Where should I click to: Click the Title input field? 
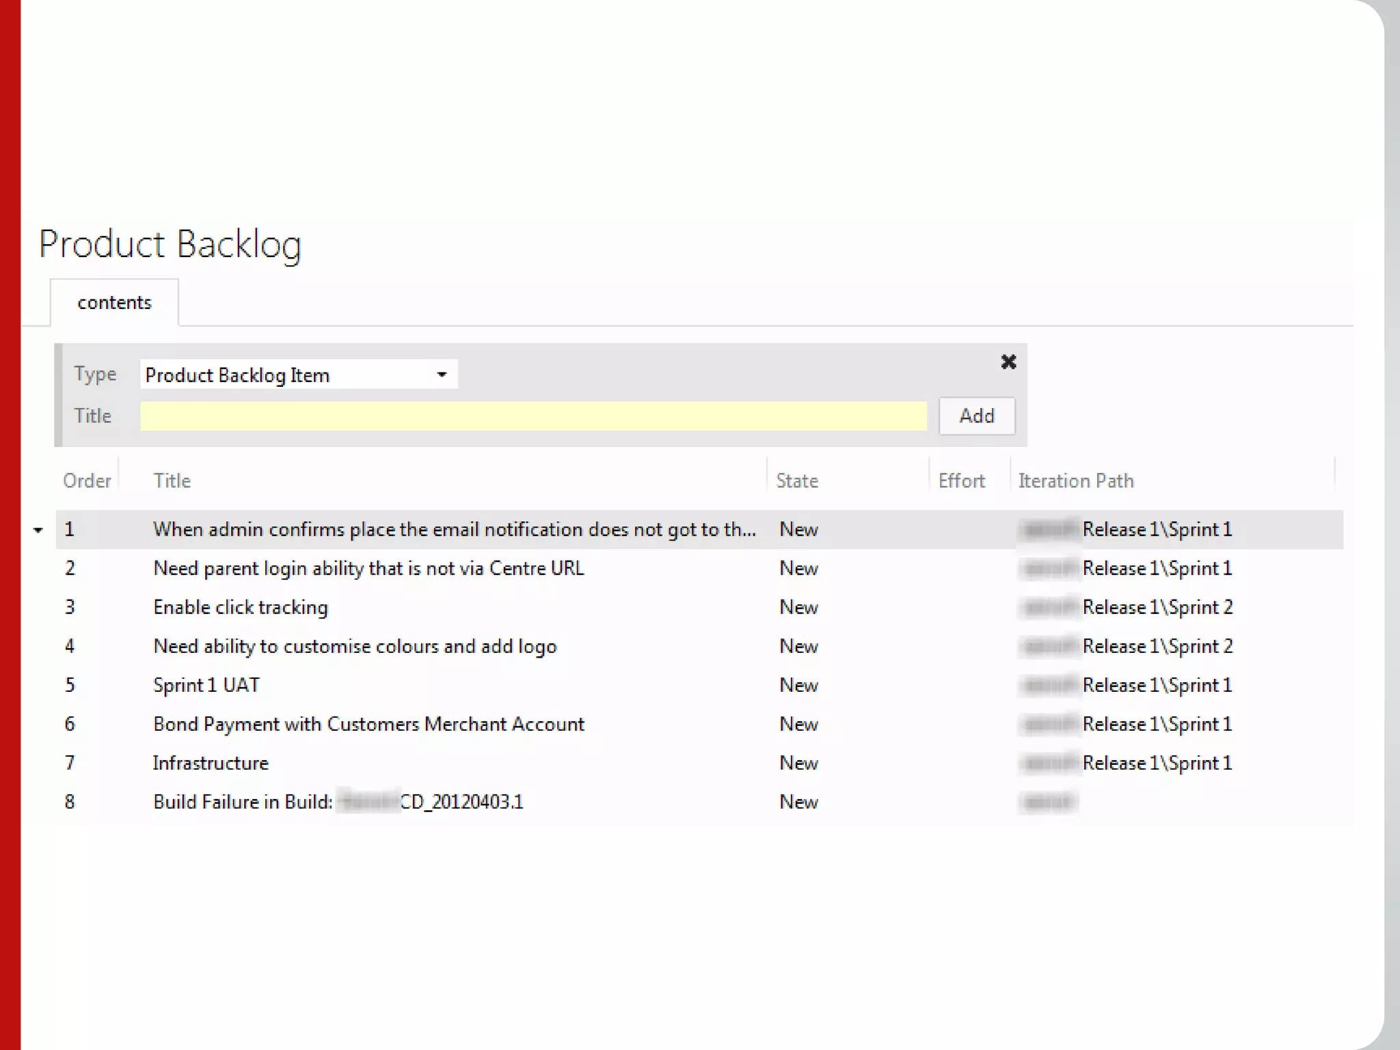533,416
